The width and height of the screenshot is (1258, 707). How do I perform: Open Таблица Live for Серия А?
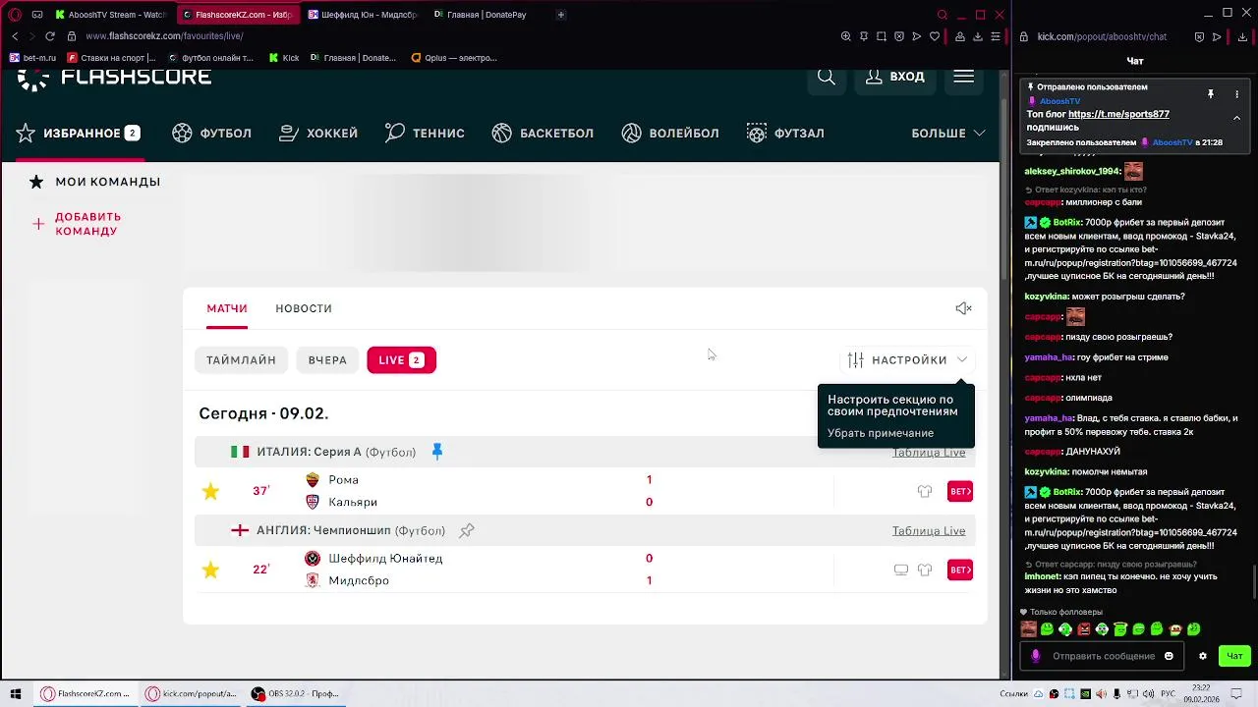[929, 453]
